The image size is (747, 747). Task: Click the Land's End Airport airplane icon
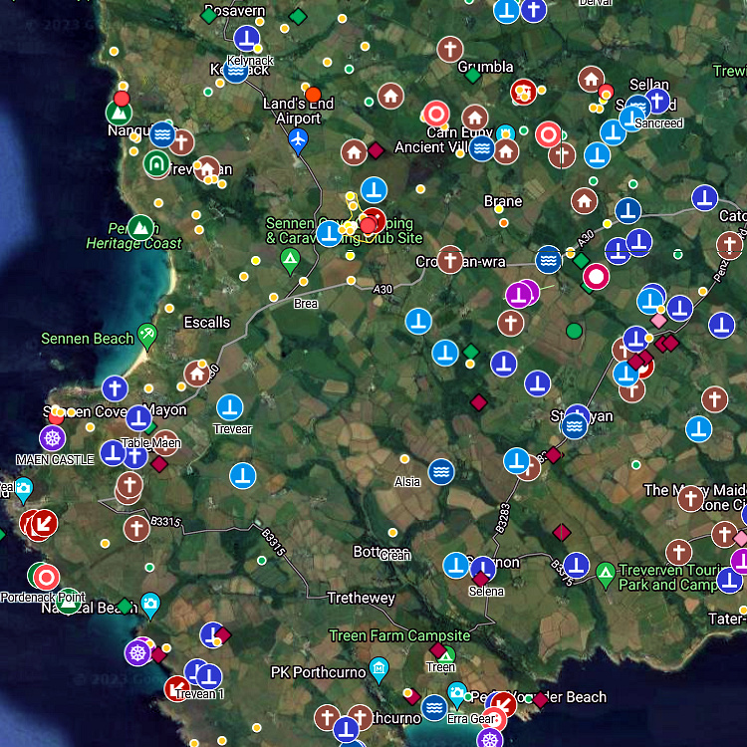pyautogui.click(x=297, y=140)
